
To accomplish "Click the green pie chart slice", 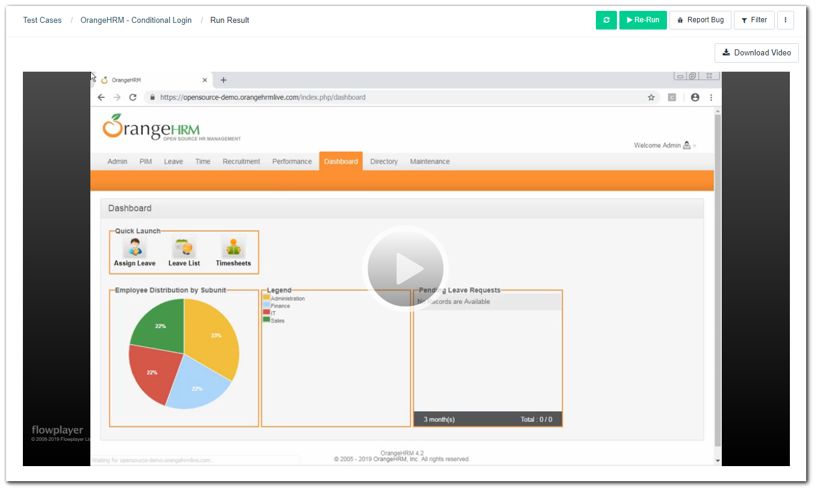I will pyautogui.click(x=161, y=325).
